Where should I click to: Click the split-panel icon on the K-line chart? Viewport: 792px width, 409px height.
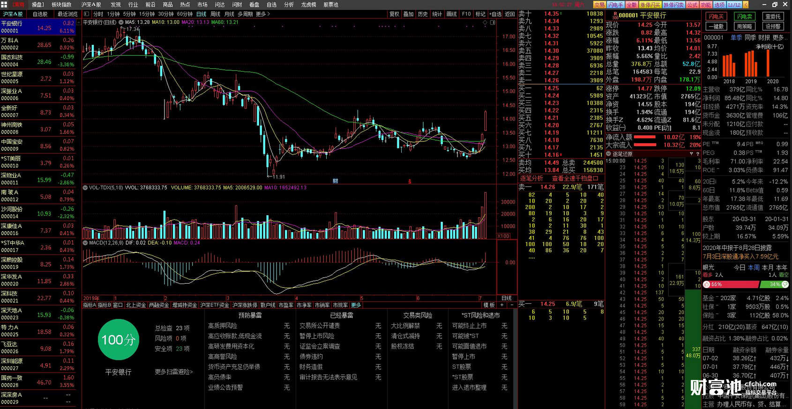pos(493,22)
